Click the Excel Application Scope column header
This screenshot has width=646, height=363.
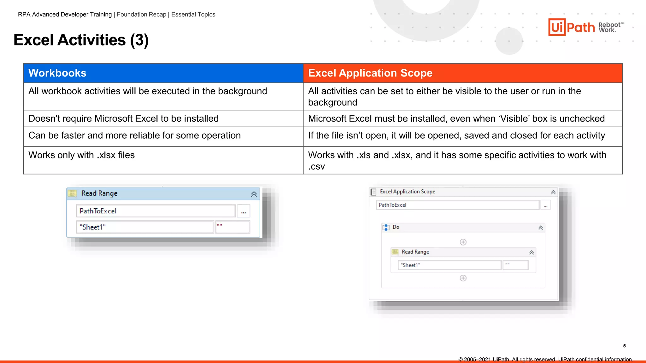[463, 73]
